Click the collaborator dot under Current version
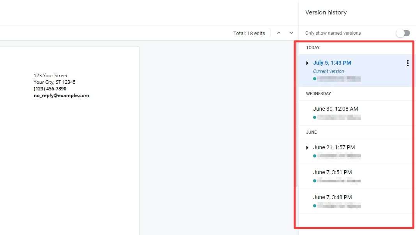This screenshot has height=235, width=416. point(315,79)
